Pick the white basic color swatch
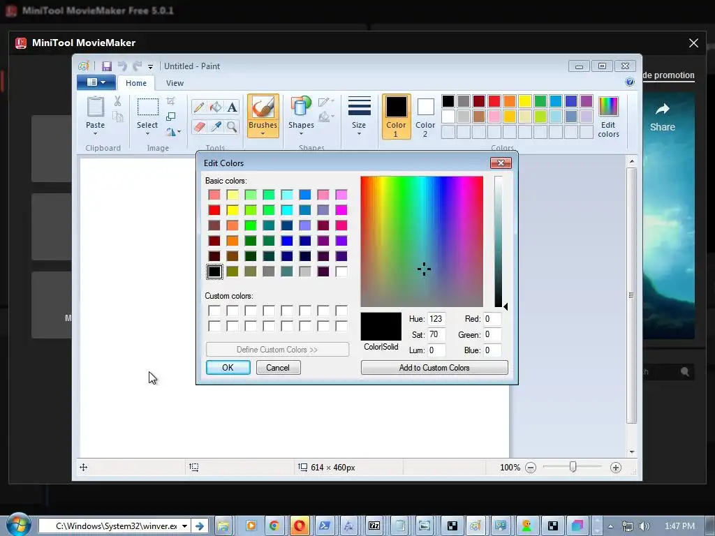Screen dimensions: 715x536 (341, 271)
